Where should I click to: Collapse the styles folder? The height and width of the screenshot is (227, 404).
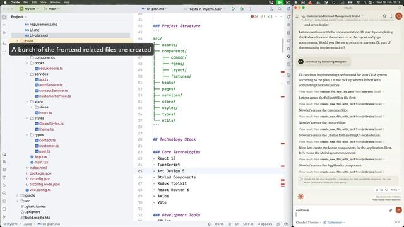coord(27,119)
